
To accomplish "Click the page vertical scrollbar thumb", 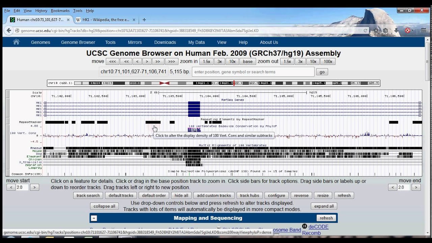I will (x=428, y=62).
